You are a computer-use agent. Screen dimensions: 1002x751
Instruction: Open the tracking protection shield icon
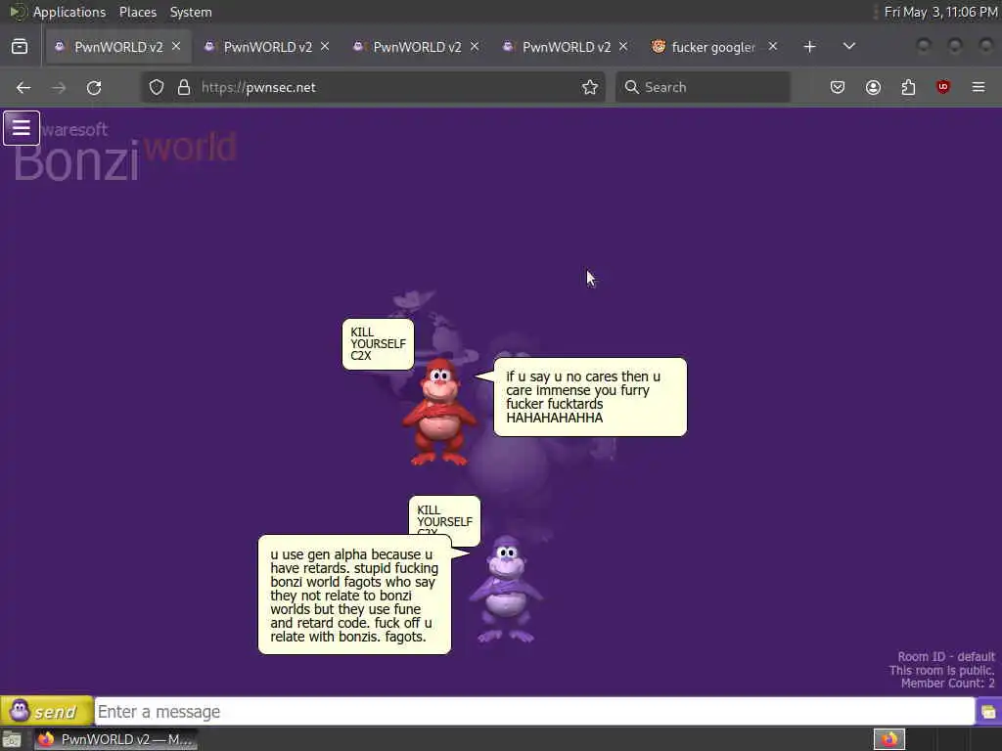(157, 87)
